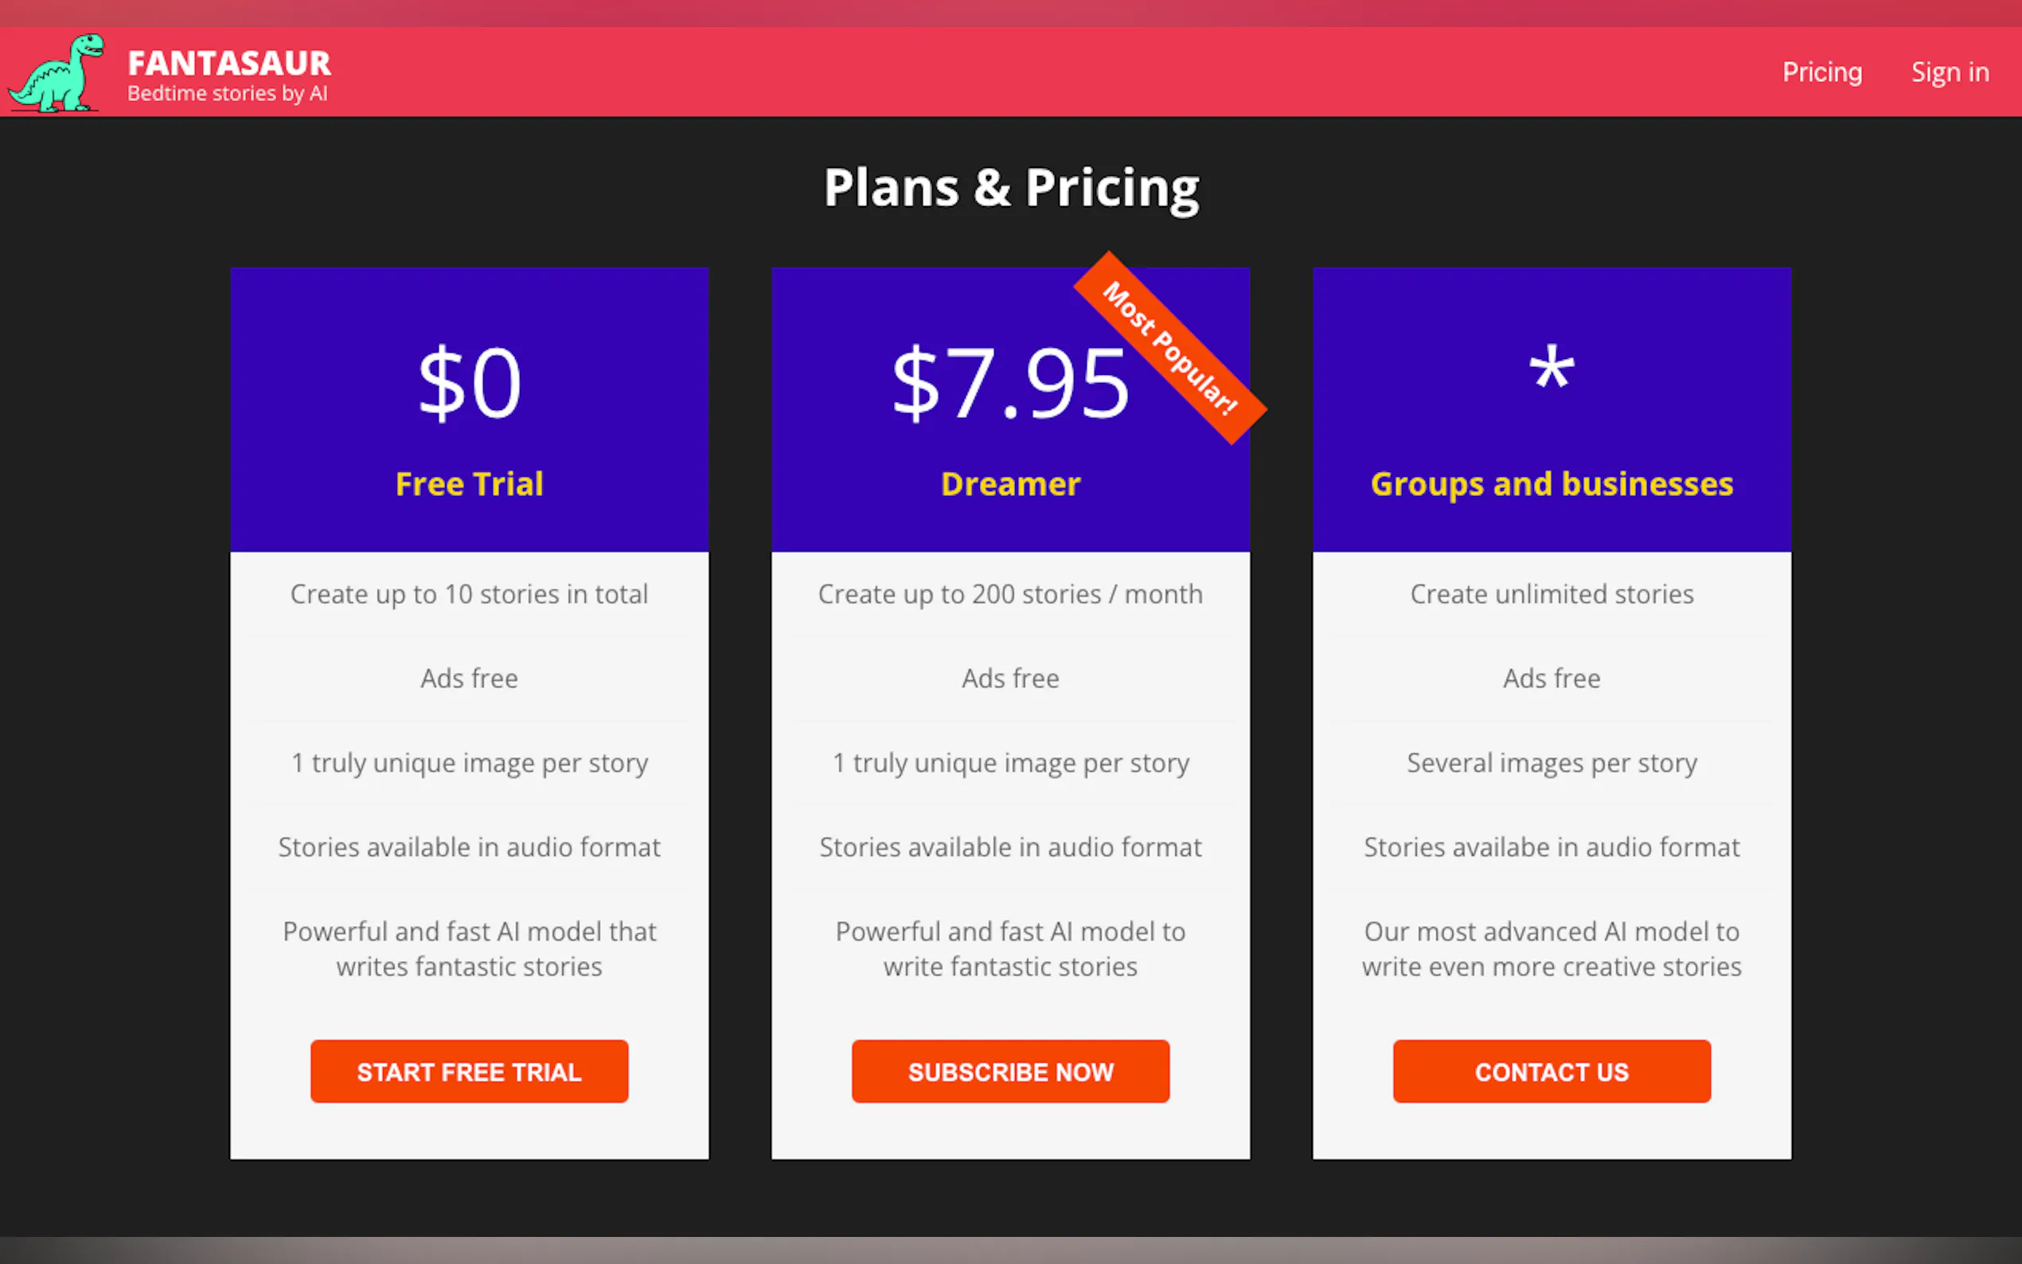Select the $7.95 price heading
Viewport: 2022px width, 1264px height.
click(1009, 384)
